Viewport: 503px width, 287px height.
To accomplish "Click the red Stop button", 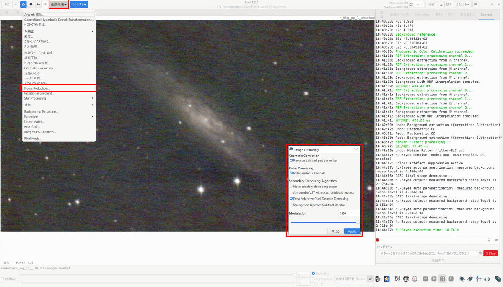I will coord(491,253).
